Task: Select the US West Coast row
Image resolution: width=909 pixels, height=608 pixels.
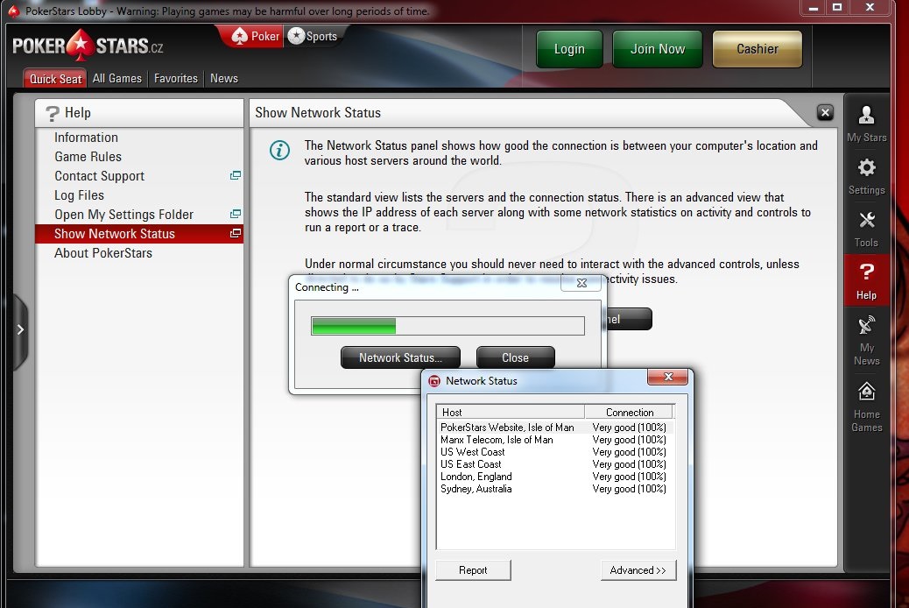Action: [x=554, y=452]
